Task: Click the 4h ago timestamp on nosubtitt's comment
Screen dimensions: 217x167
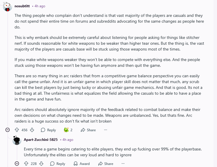Action: tap(40, 6)
